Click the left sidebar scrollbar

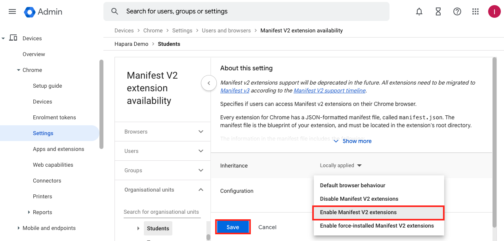[101, 104]
